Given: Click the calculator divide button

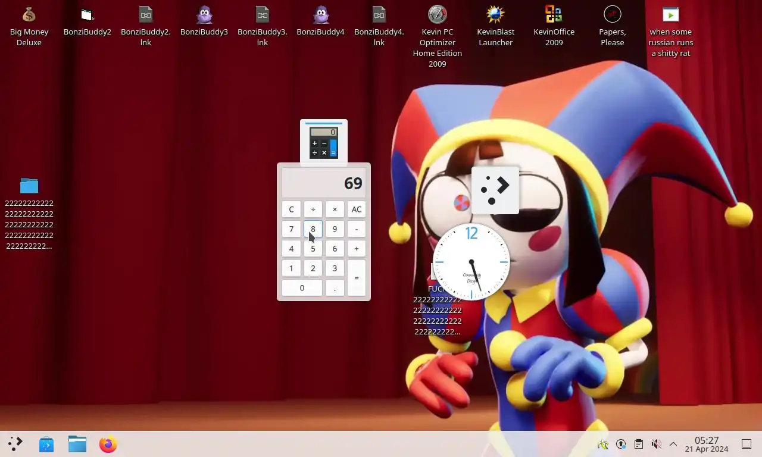Looking at the screenshot, I should (x=313, y=209).
